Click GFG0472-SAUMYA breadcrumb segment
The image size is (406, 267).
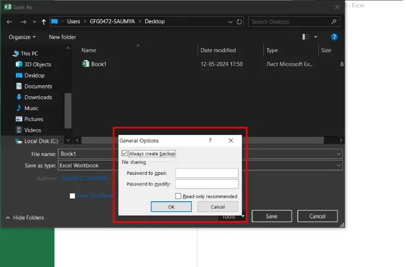coord(112,21)
